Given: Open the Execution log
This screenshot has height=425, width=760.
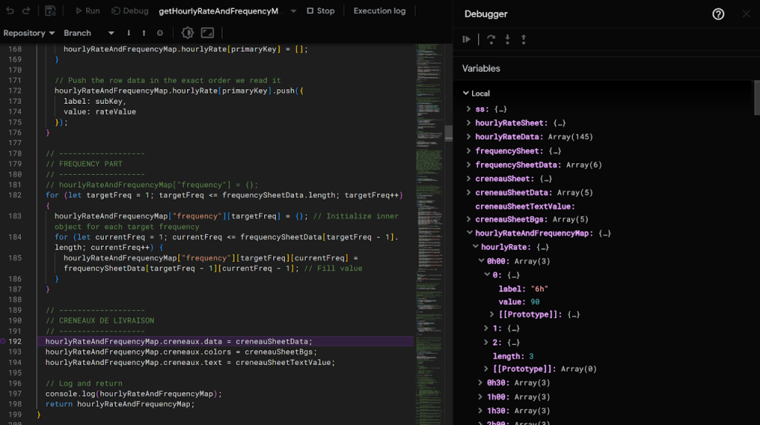Looking at the screenshot, I should pyautogui.click(x=379, y=11).
